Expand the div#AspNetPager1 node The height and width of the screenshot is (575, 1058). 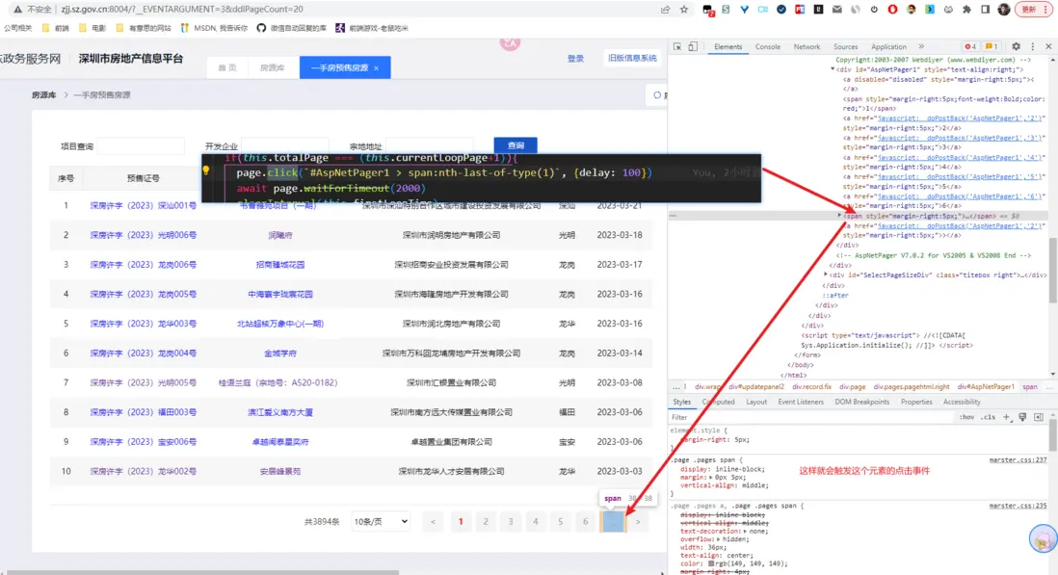click(833, 69)
